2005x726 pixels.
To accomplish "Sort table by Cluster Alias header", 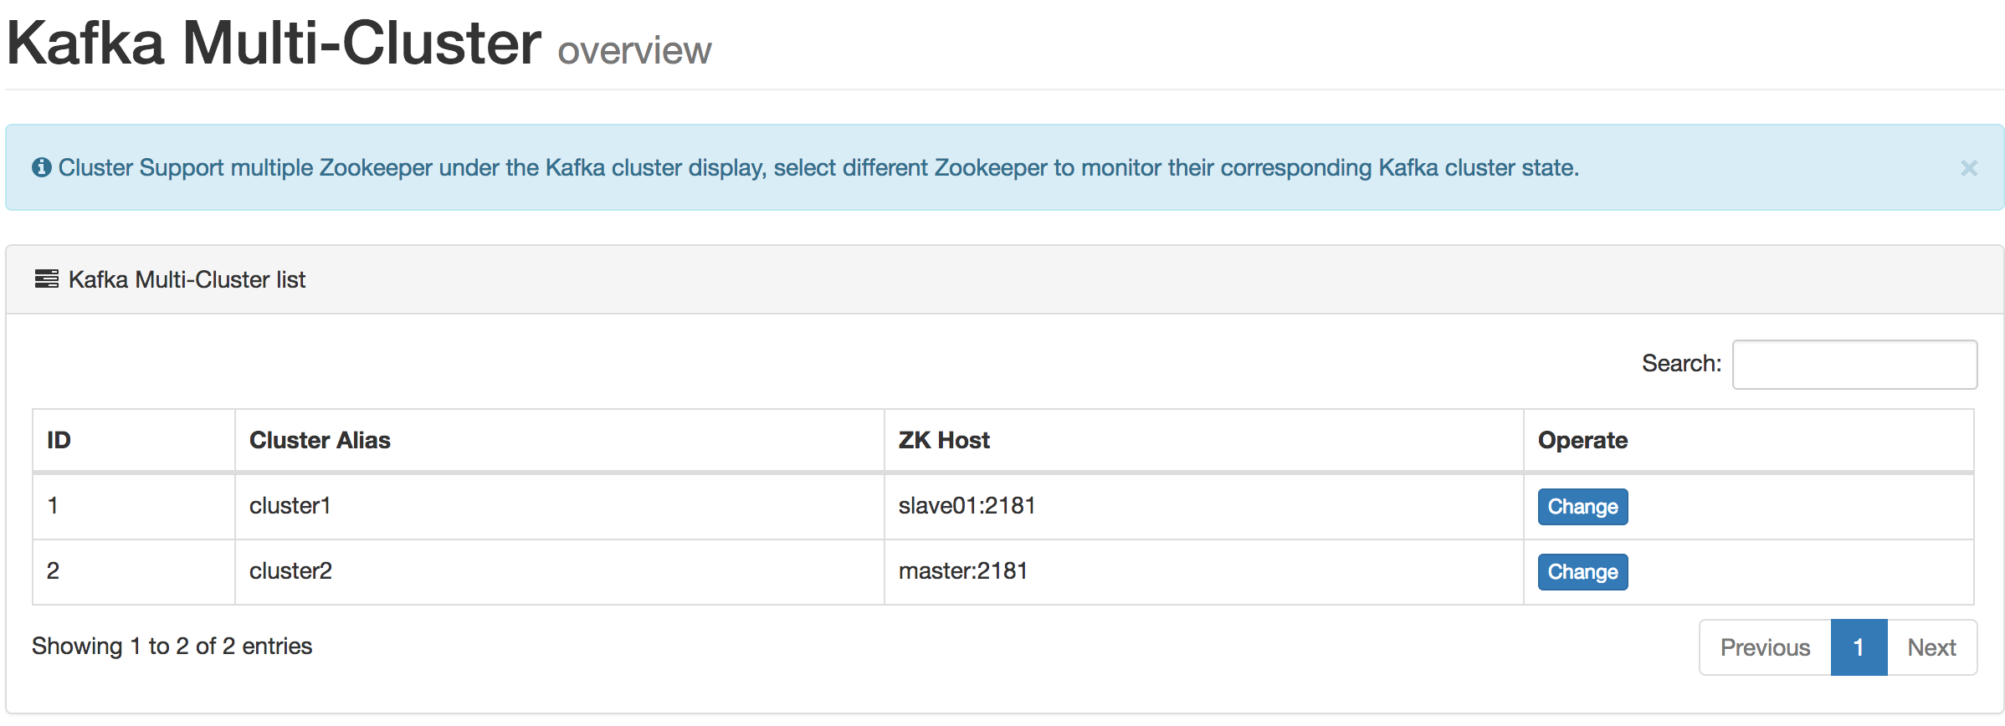I will 560,440.
